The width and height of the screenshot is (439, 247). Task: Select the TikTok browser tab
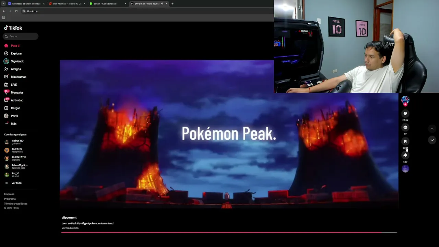[x=147, y=4]
